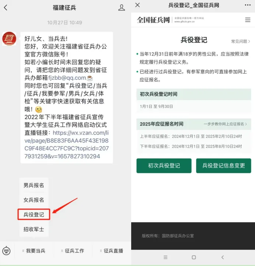Tap the Android recent apps icon
This screenshot has width=255, height=266.
click(x=165, y=257)
